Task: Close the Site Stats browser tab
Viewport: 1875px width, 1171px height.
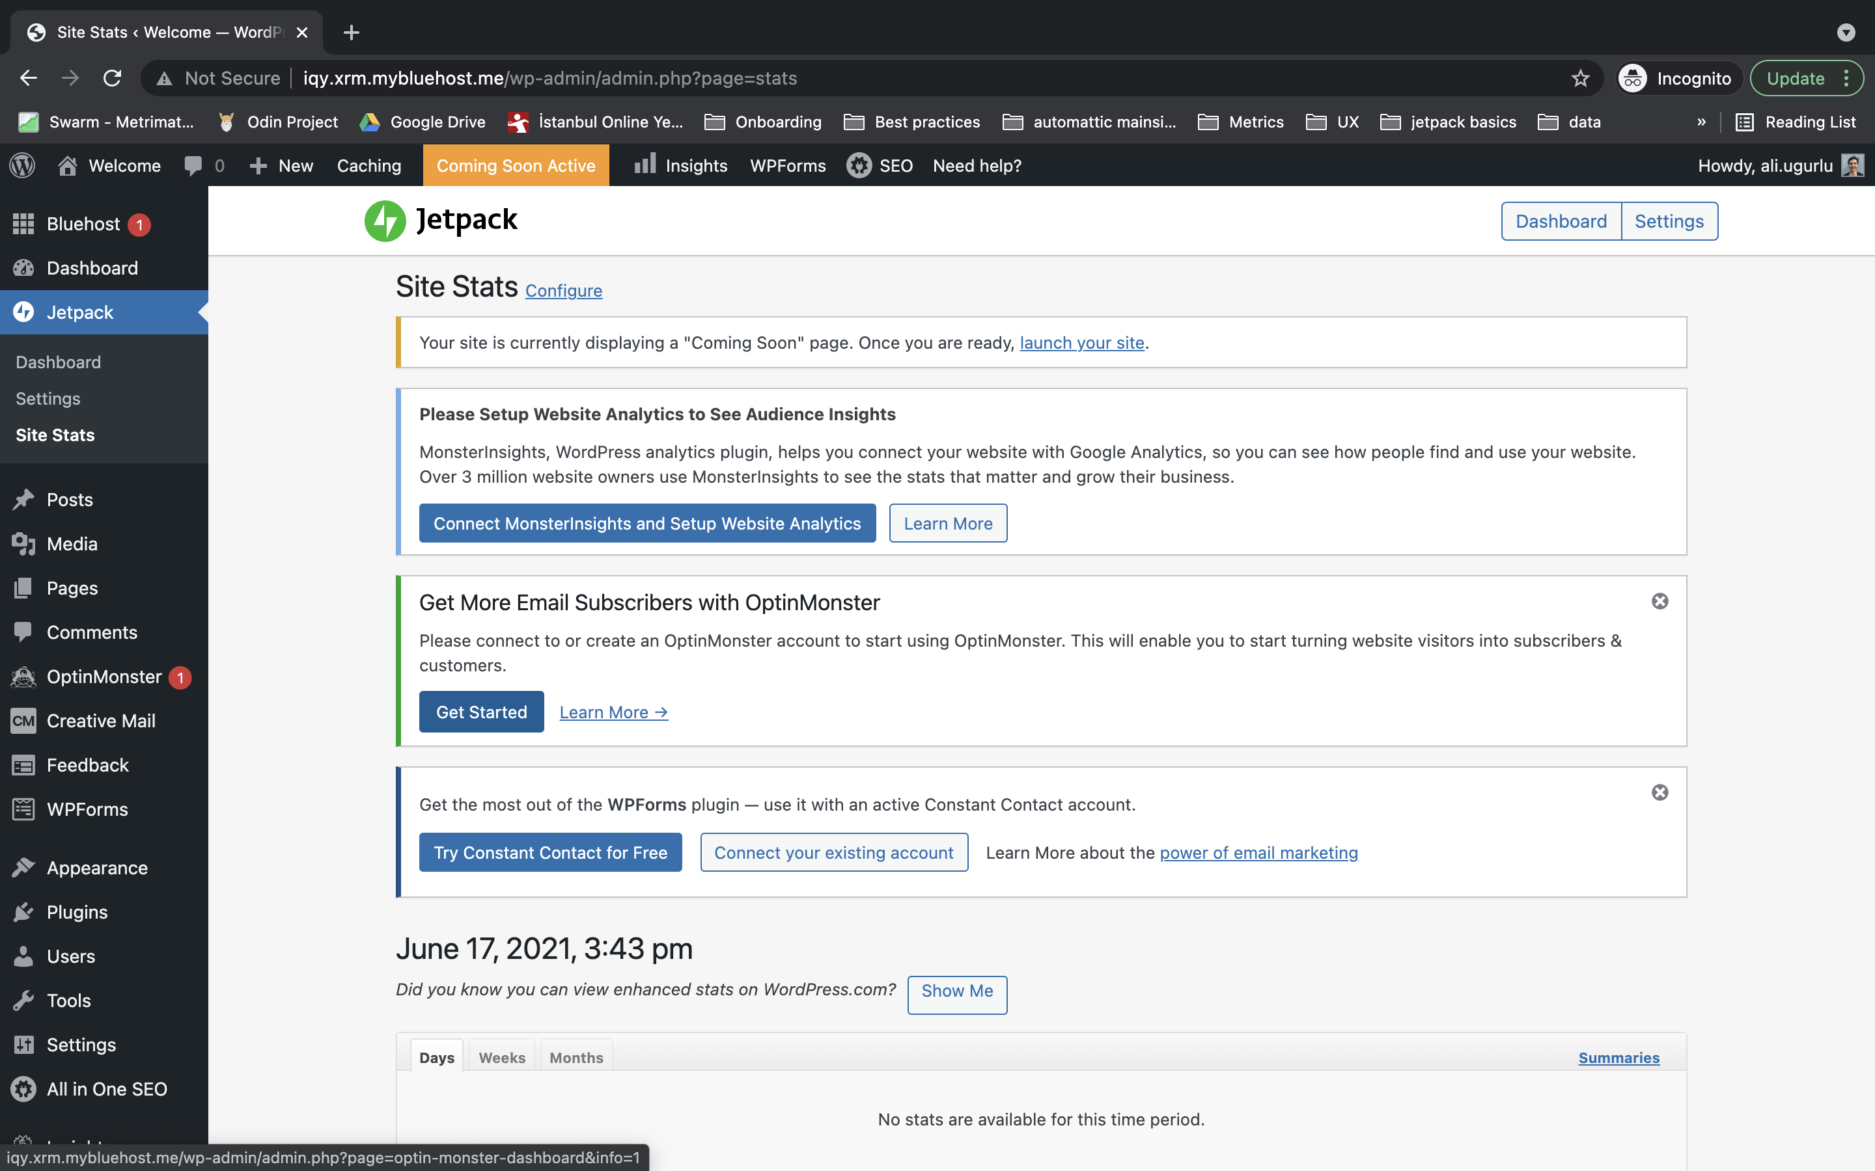Action: (302, 33)
